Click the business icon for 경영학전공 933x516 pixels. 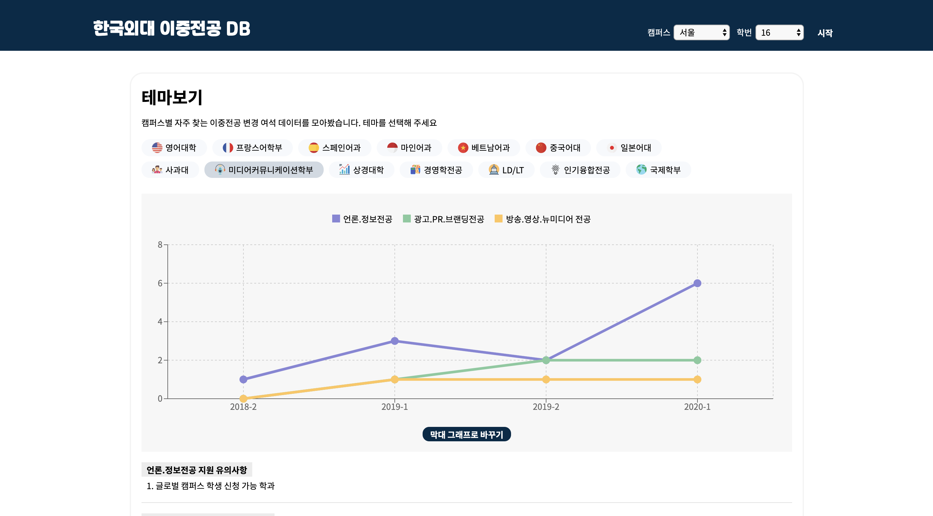click(x=415, y=169)
